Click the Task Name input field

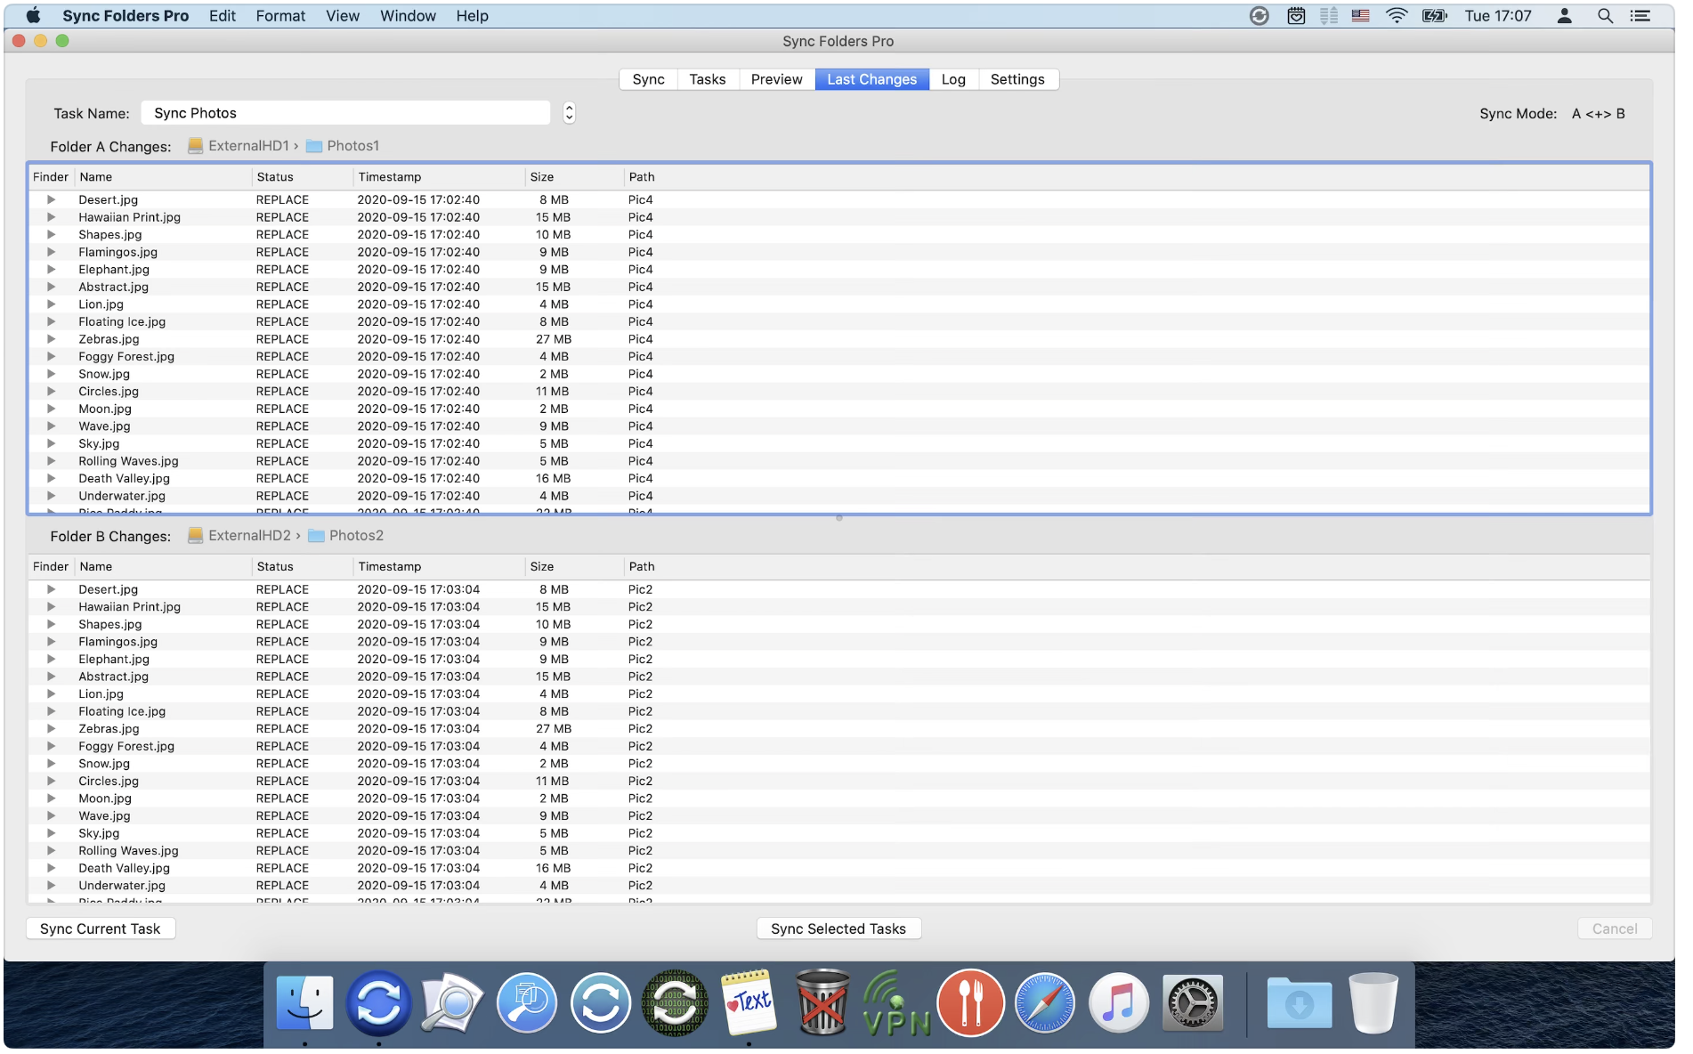pyautogui.click(x=345, y=113)
